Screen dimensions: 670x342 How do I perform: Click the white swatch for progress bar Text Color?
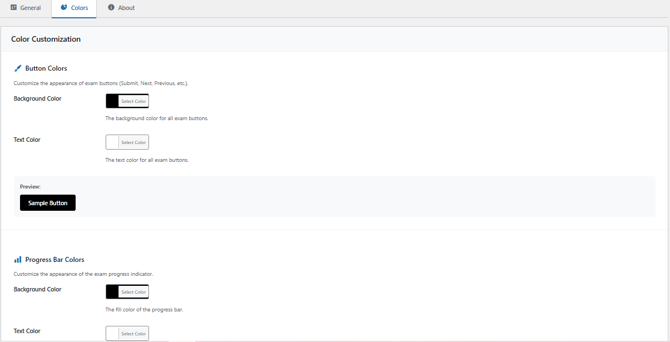(x=112, y=334)
